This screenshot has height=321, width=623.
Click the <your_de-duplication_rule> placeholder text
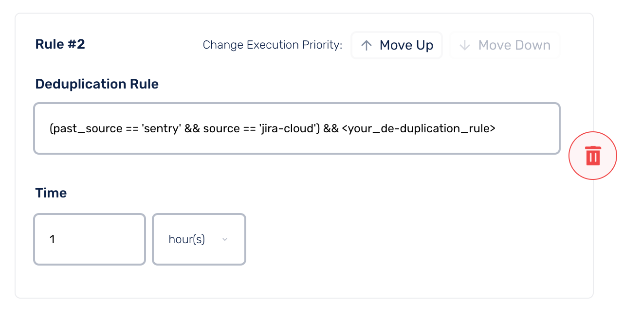(415, 129)
